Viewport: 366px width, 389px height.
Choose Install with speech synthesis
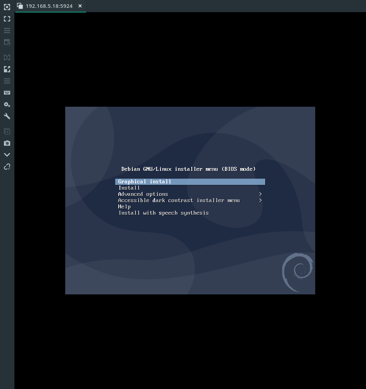coord(164,213)
